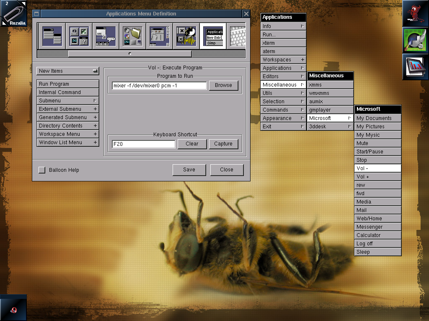Select the Vol + menu entry
This screenshot has width=429, height=321.
click(x=377, y=177)
